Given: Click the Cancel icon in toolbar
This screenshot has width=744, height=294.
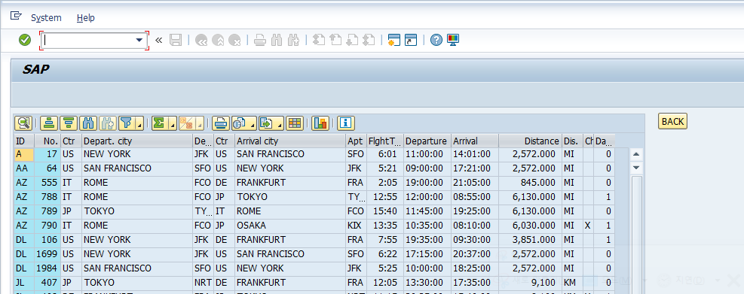Looking at the screenshot, I should 234,41.
